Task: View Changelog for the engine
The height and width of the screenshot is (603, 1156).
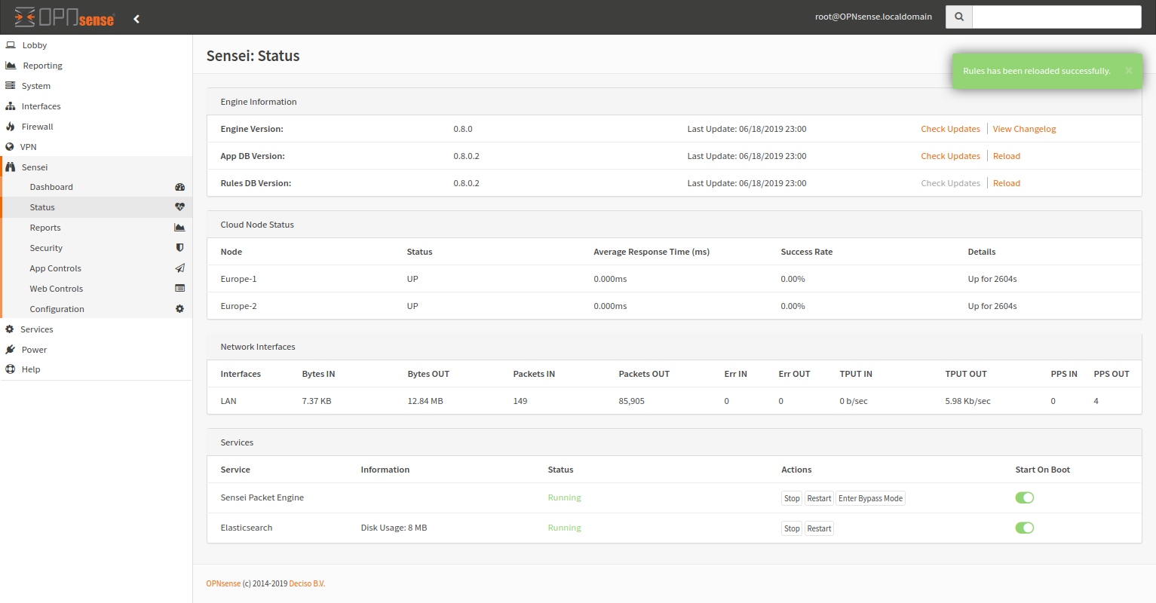Action: (x=1024, y=128)
